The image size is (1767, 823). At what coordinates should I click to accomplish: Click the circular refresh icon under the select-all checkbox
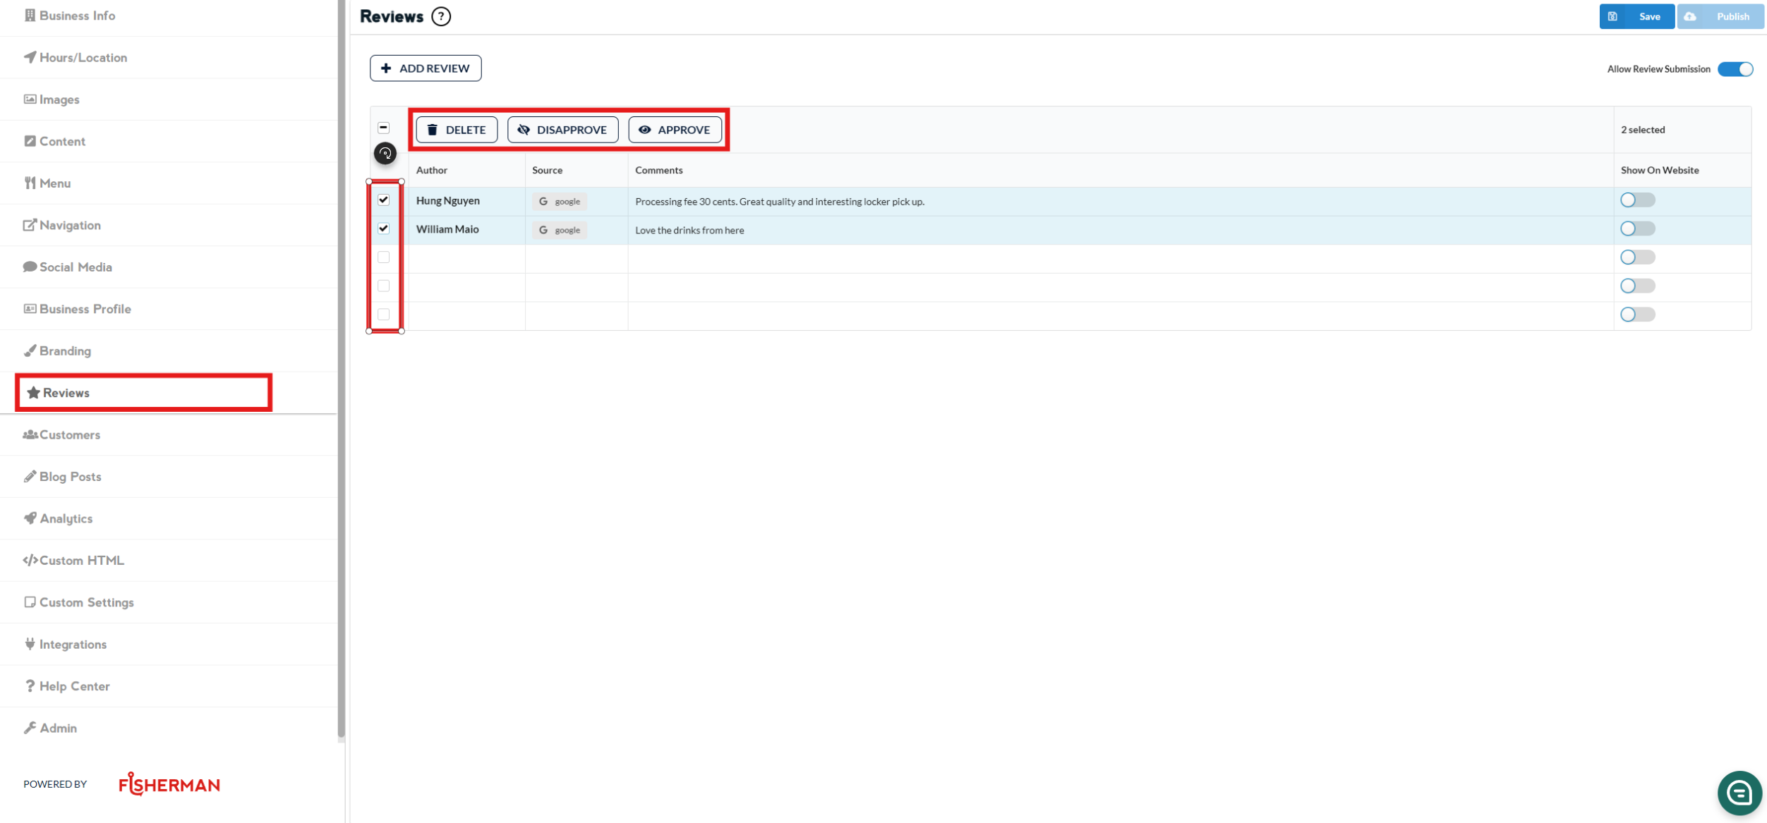tap(385, 153)
